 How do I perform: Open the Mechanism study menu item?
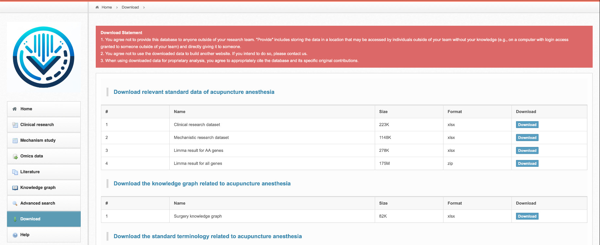38,140
